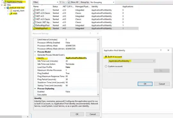Select Maximum Worker Processes row
Image resolution: width=173 pixels, height=118 pixels.
[x=65, y=70]
